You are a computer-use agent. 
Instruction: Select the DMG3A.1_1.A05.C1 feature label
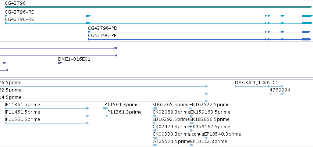pos(257,83)
